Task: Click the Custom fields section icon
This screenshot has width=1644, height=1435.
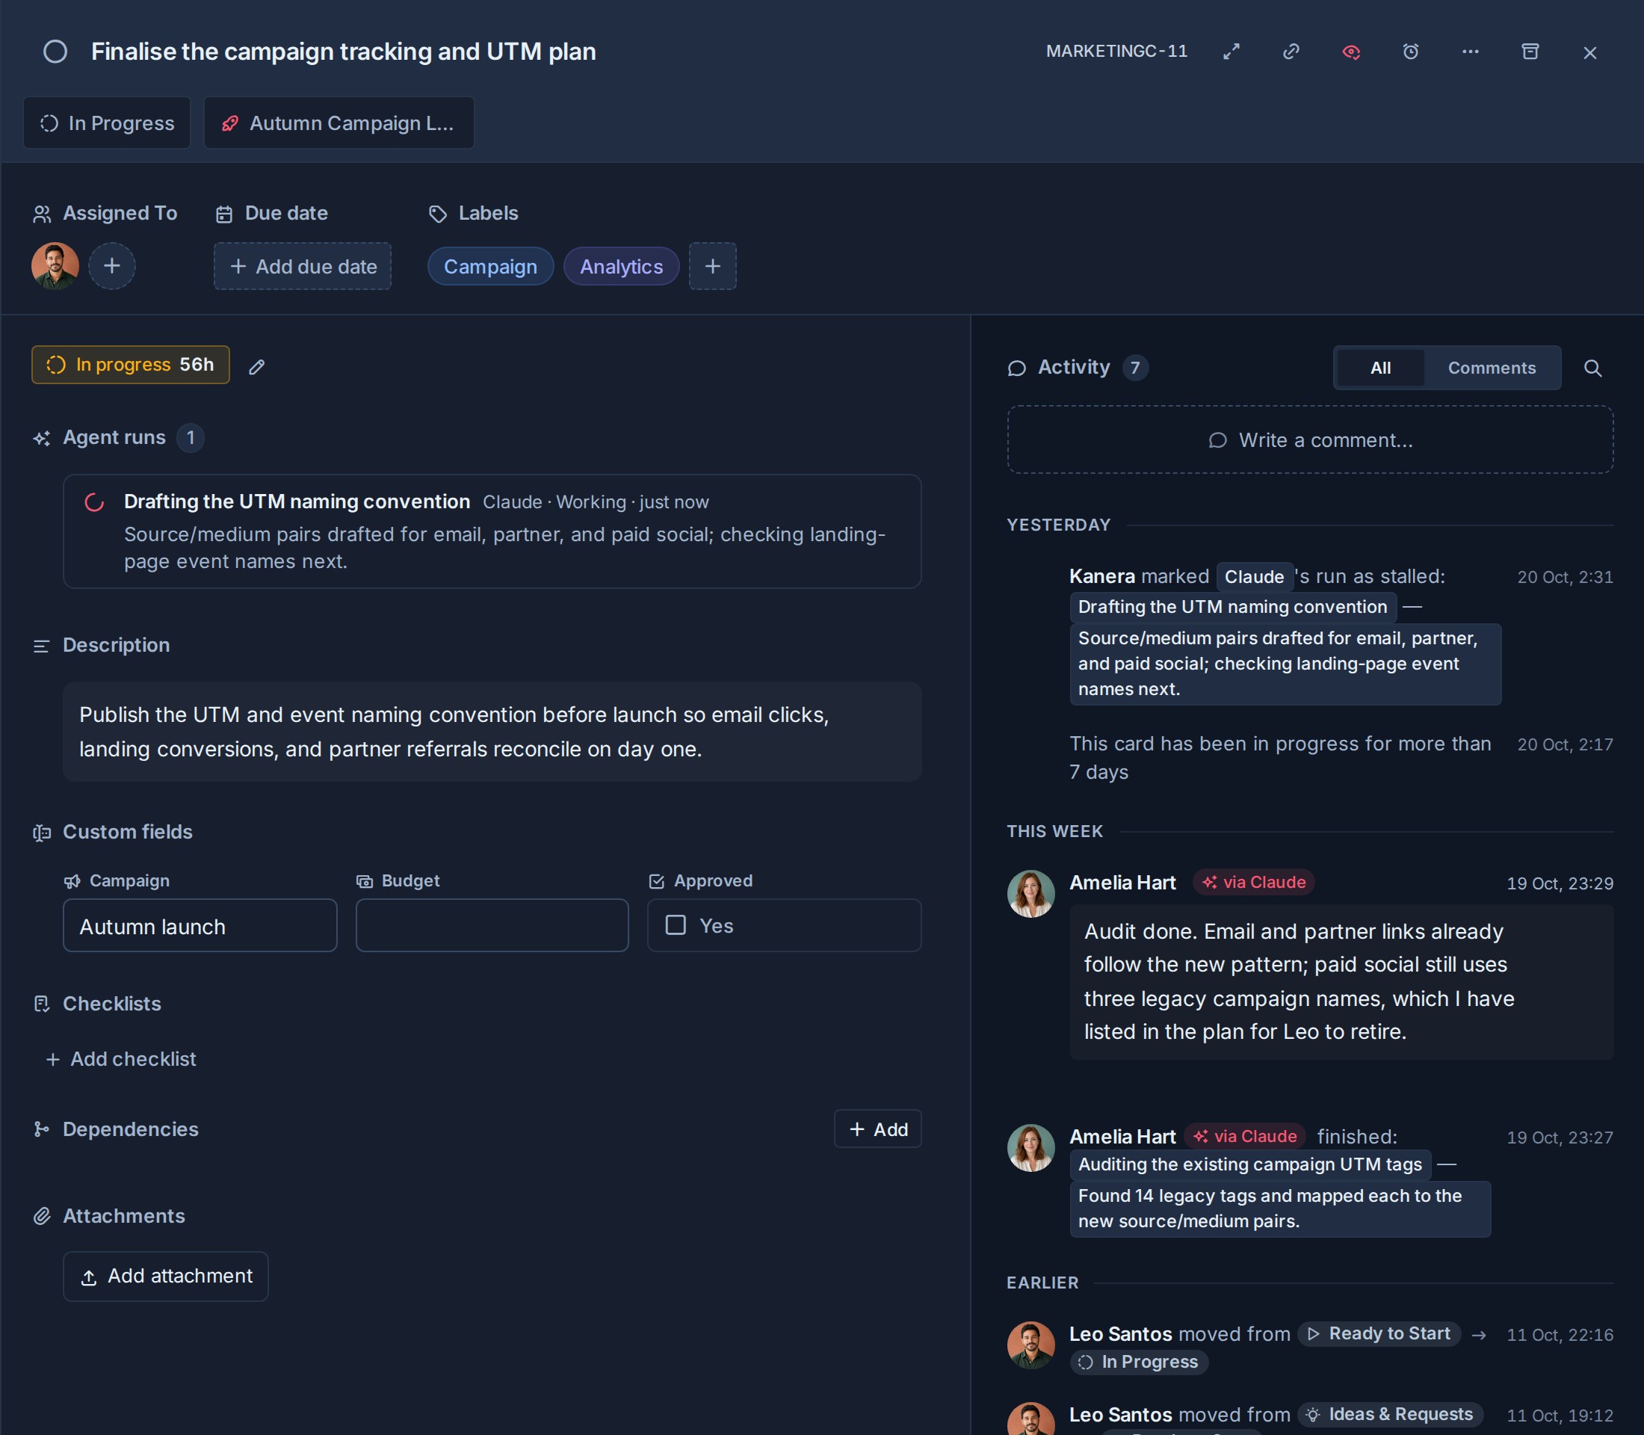Action: (42, 833)
